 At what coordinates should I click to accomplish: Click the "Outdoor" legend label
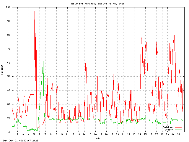click(168, 127)
